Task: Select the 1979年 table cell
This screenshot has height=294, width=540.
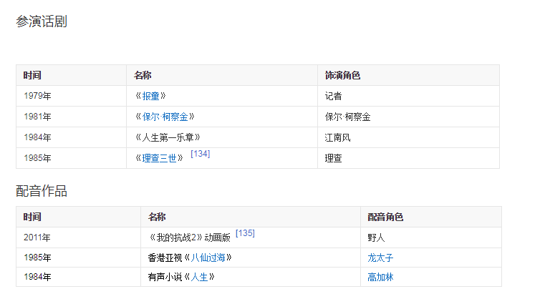Action: [37, 96]
